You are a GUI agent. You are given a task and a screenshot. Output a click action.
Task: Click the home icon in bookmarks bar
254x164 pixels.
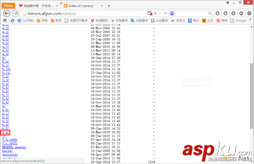pos(5,21)
